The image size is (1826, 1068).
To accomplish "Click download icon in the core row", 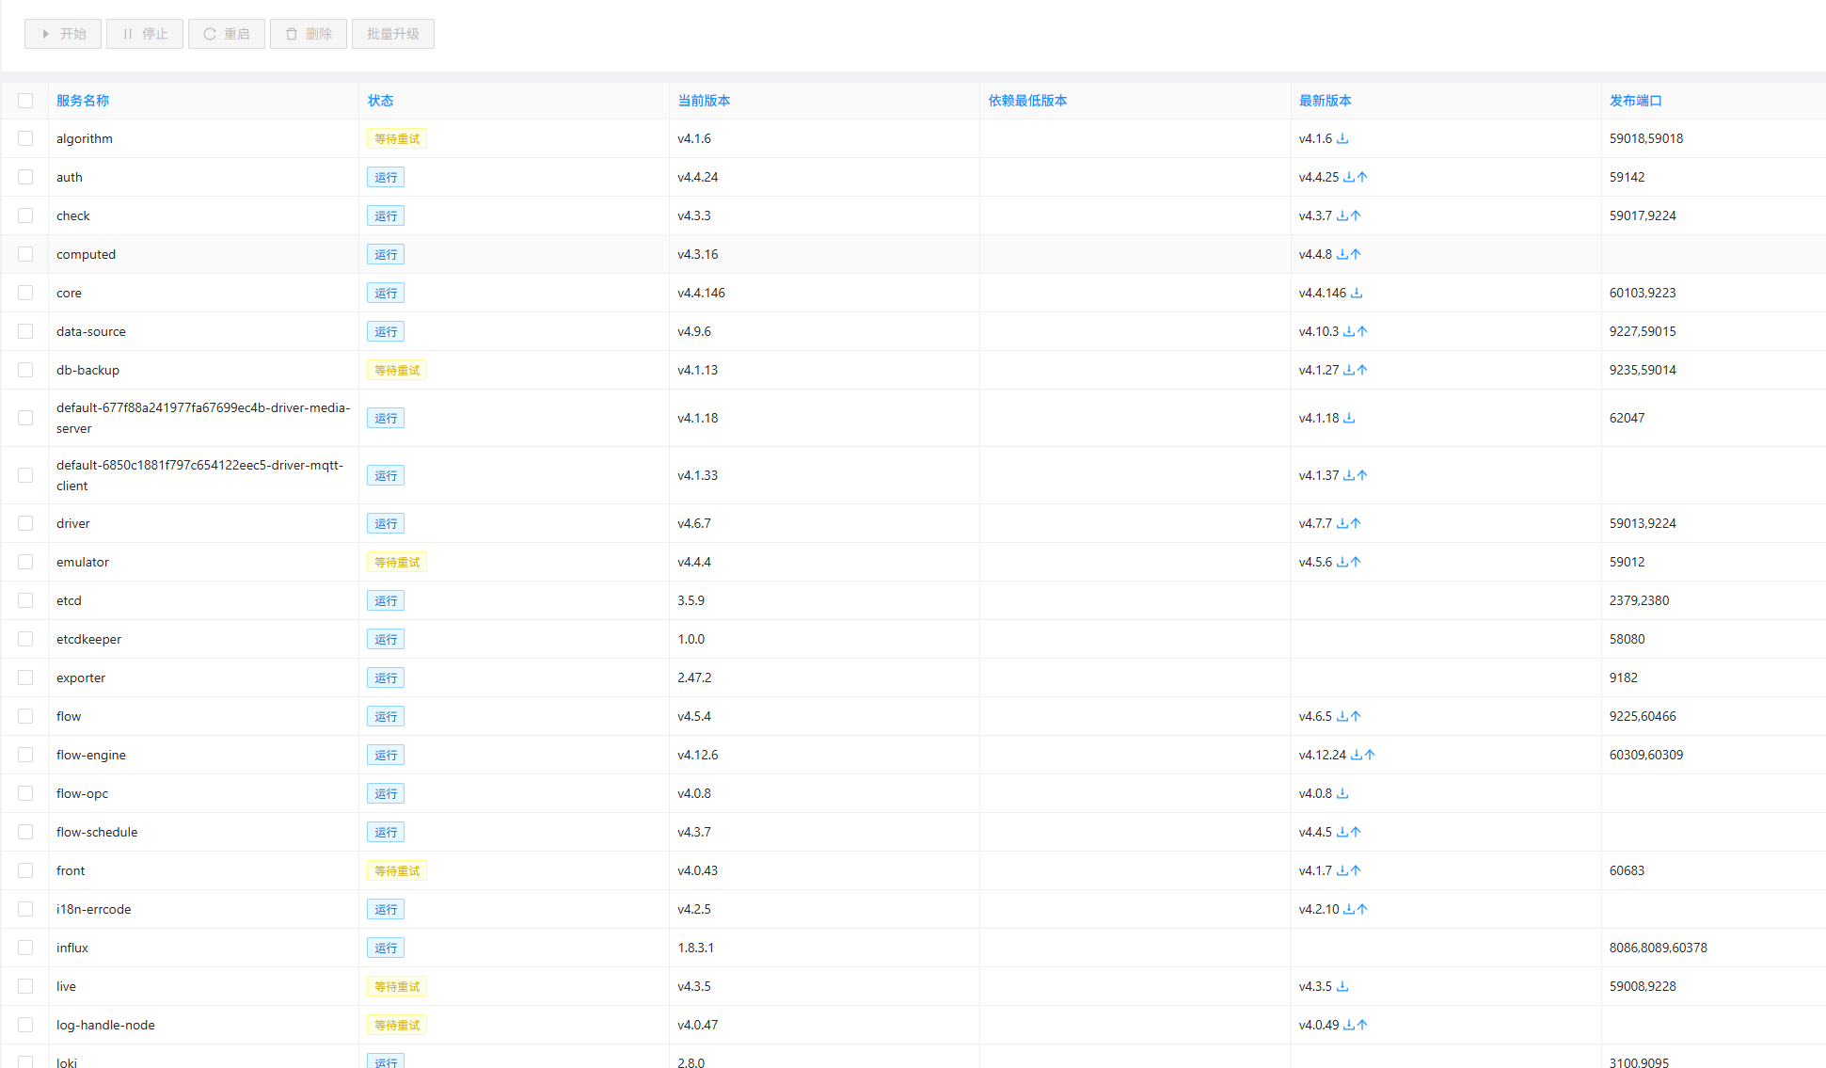I will pos(1357,293).
